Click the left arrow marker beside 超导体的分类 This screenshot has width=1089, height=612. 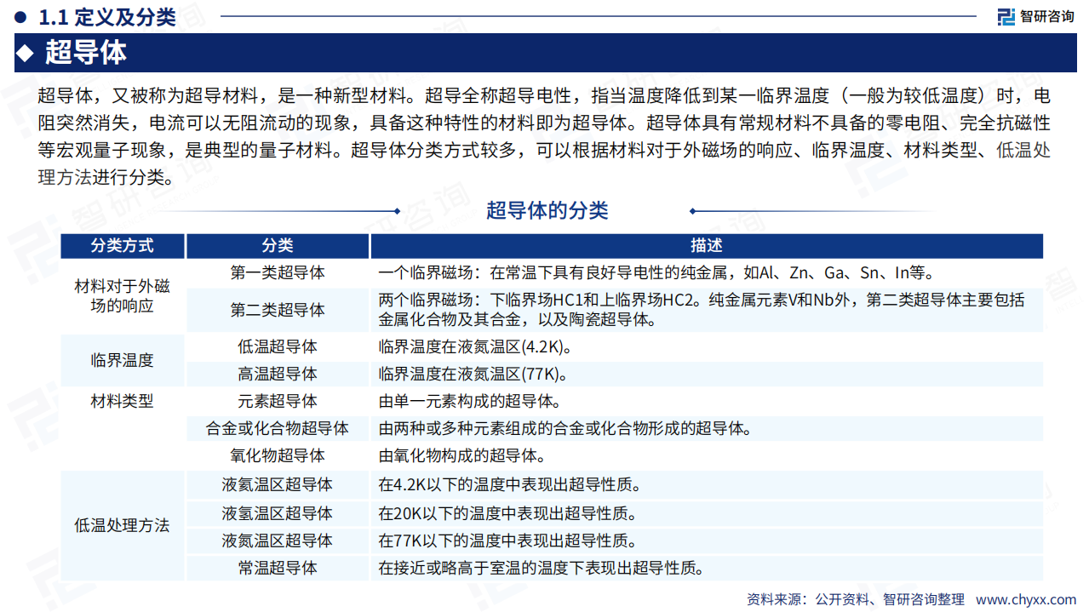(397, 210)
